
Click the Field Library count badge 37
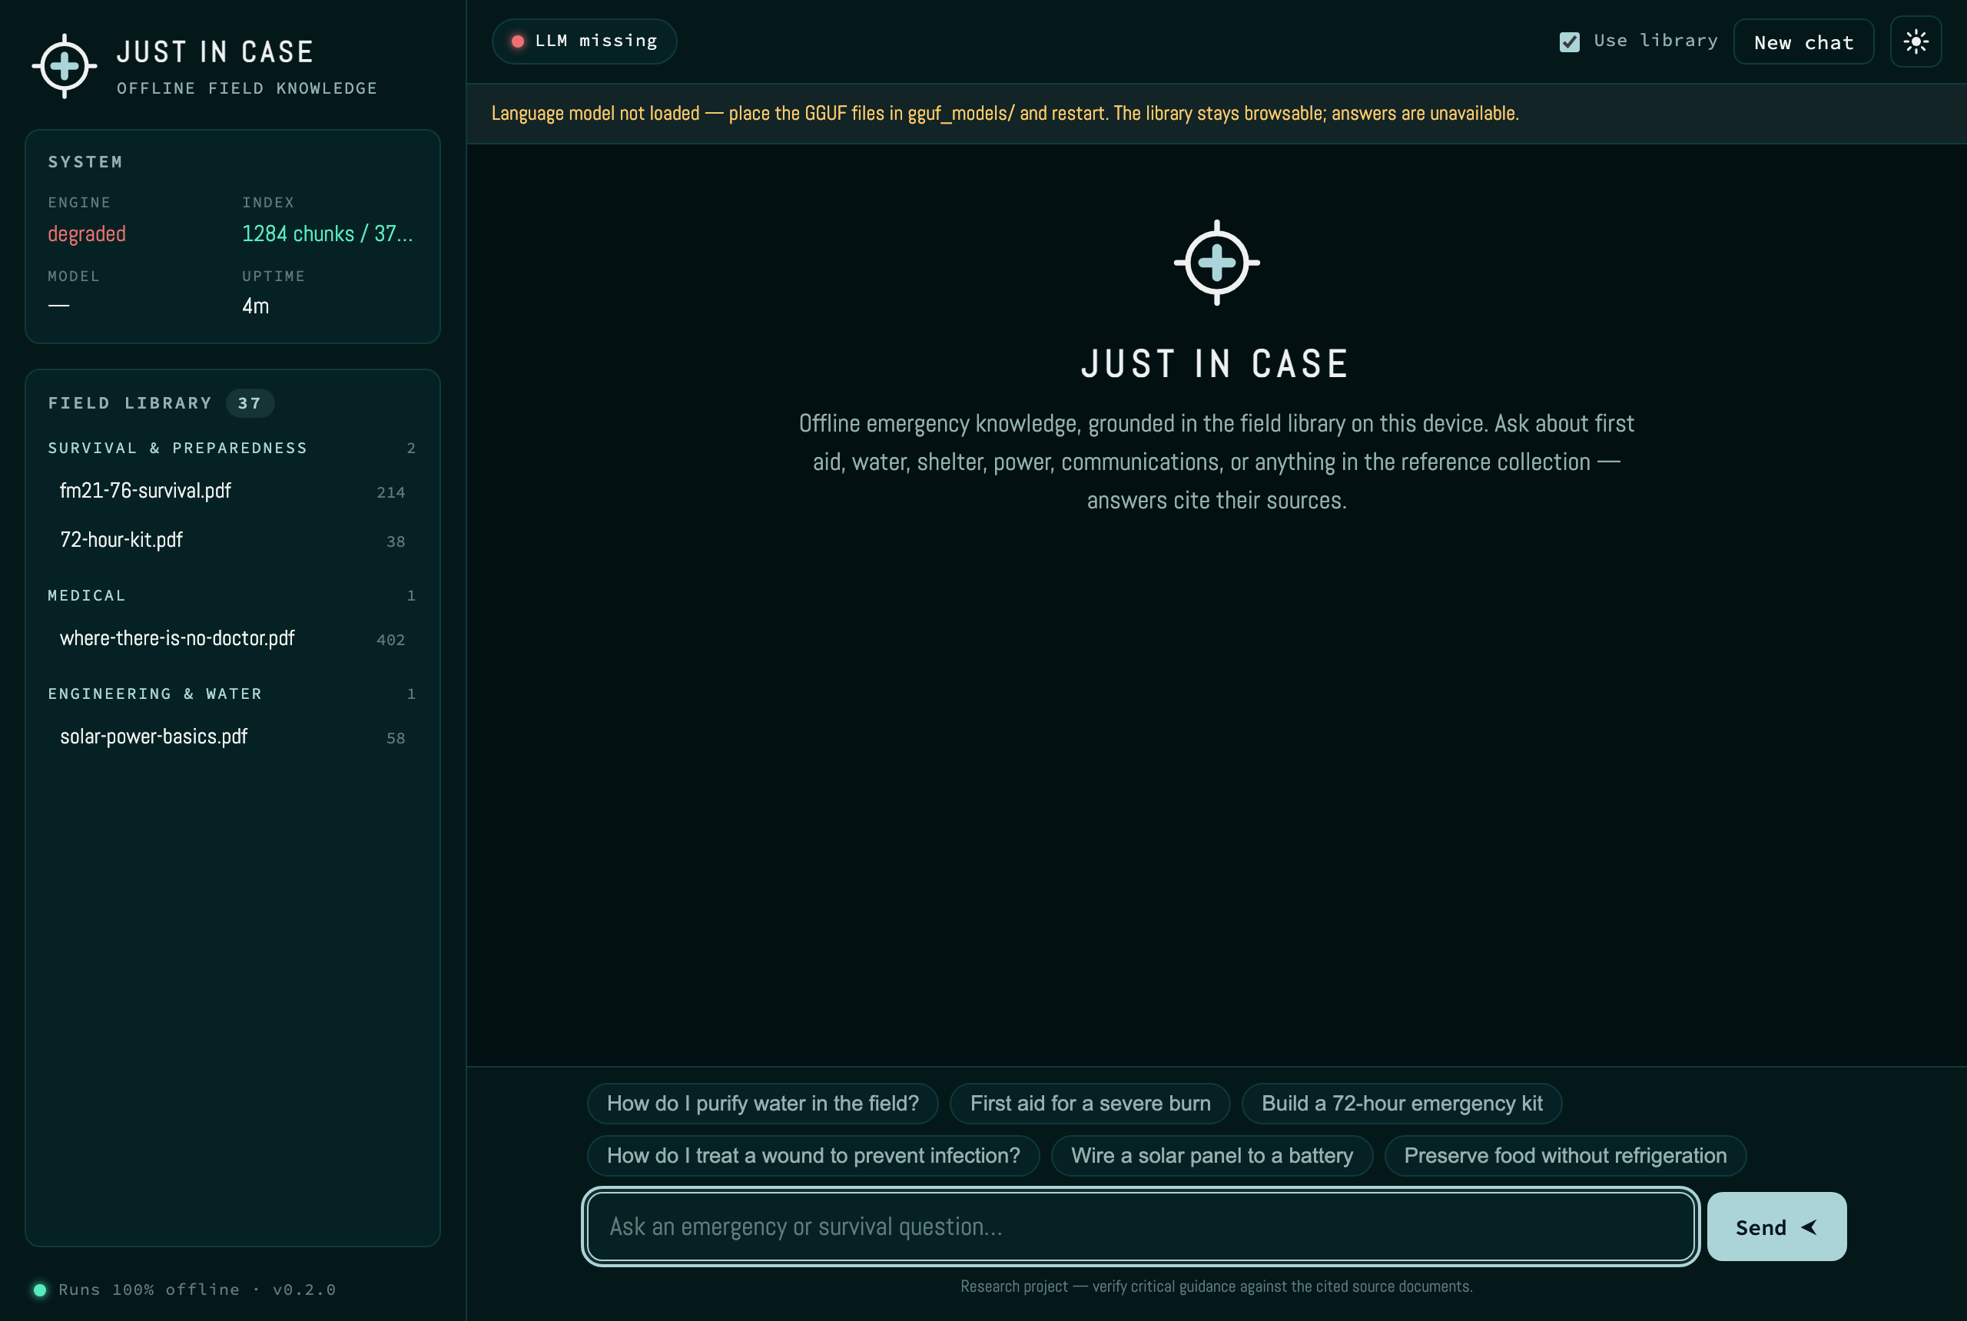click(x=250, y=403)
